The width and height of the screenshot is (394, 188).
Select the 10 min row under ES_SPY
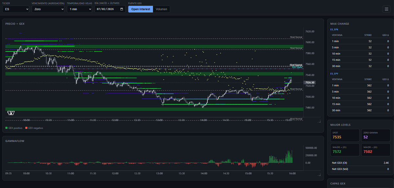click(x=360, y=98)
